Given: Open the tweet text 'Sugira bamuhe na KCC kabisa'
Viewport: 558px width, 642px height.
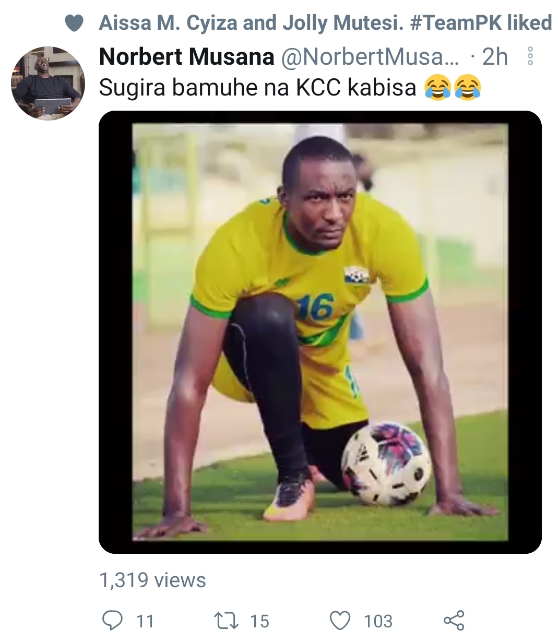Looking at the screenshot, I should (257, 88).
